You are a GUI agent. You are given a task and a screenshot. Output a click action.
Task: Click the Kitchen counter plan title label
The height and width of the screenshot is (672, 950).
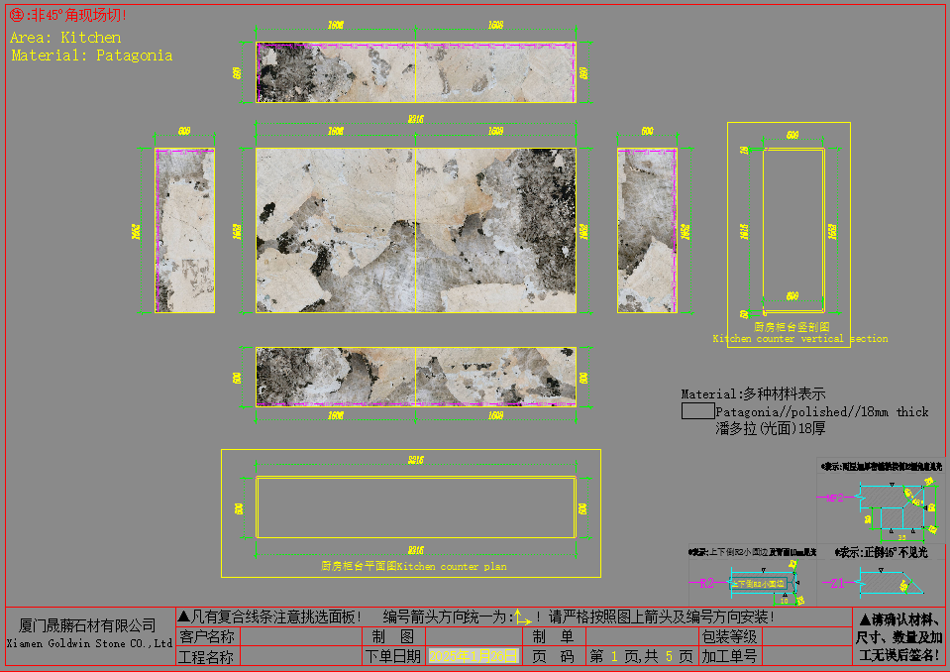[x=413, y=566]
